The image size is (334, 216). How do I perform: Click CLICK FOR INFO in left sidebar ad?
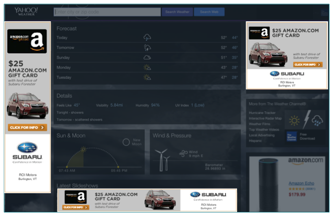click(x=27, y=127)
